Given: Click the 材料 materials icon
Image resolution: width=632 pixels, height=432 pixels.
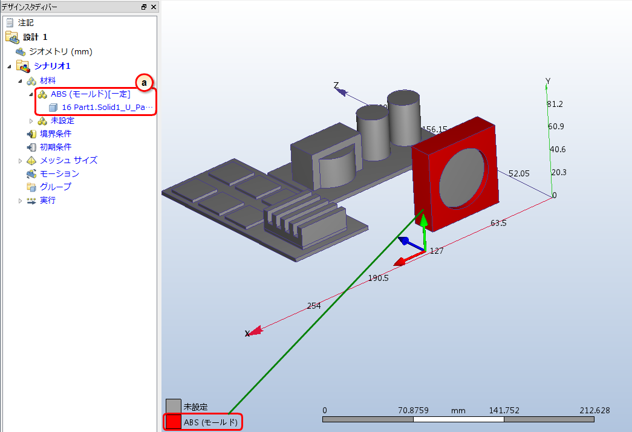Looking at the screenshot, I should [31, 81].
